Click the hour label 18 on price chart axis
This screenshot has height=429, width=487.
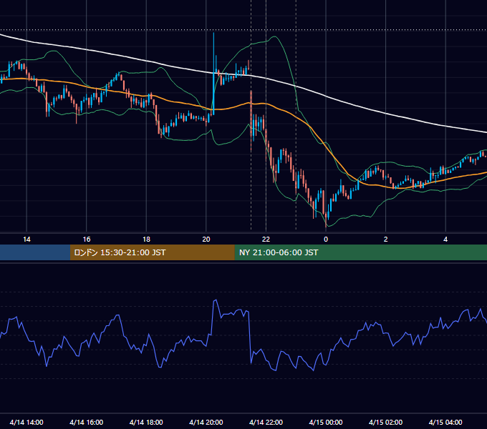pyautogui.click(x=146, y=240)
